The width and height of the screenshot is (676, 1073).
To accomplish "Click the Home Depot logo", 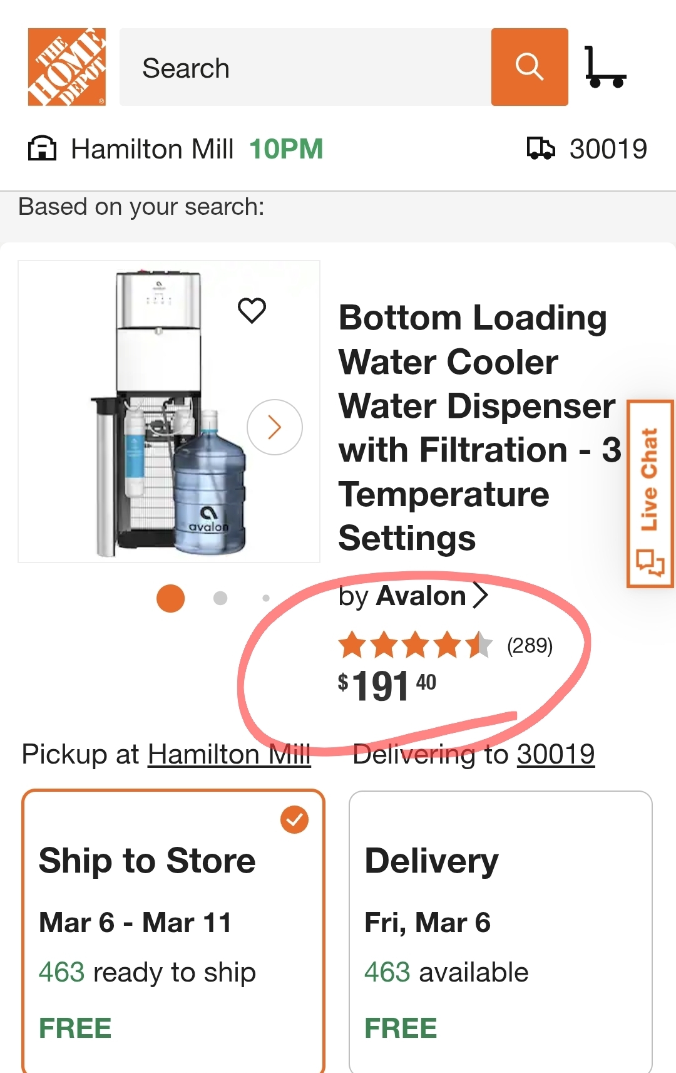I will 66,67.
